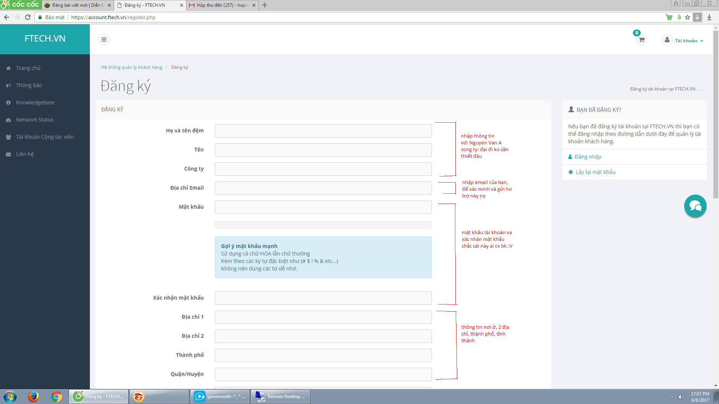Open browser downloads arrow icon

pyautogui.click(x=709, y=17)
